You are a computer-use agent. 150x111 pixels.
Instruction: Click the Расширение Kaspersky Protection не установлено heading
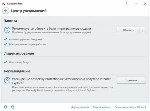click(x=61, y=81)
